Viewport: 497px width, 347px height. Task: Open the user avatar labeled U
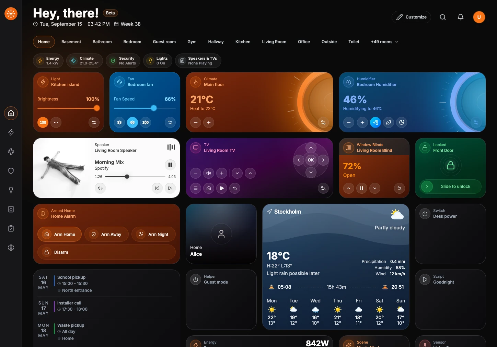click(x=479, y=17)
